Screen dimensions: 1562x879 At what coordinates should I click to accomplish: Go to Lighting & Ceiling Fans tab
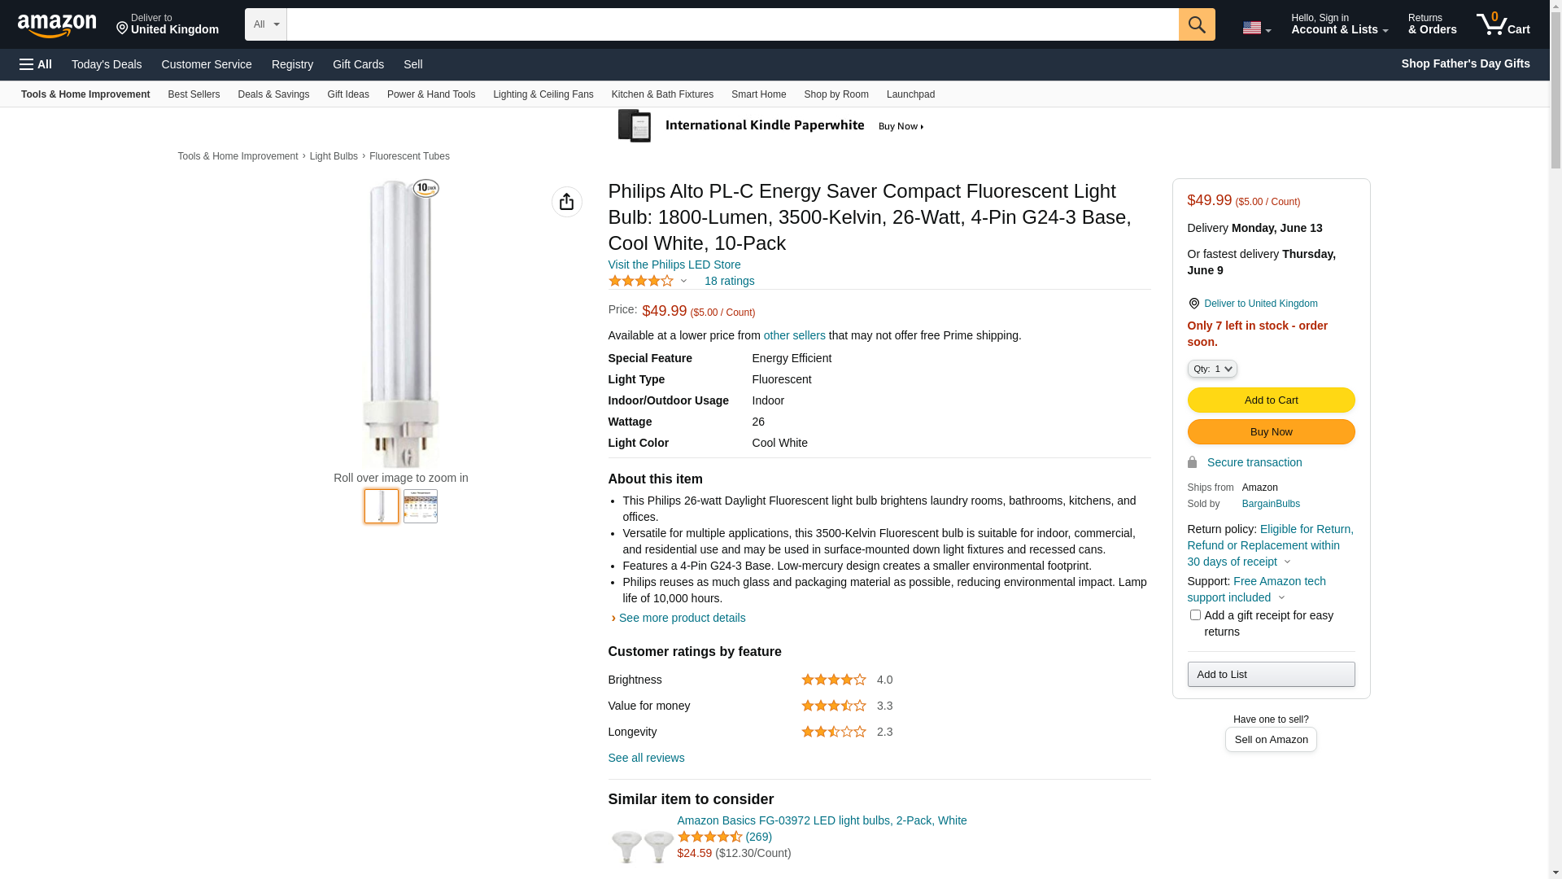pos(543,94)
